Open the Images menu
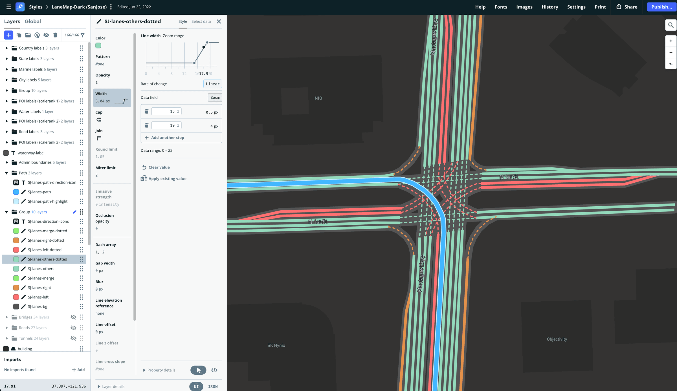The height and width of the screenshot is (391, 677). (524, 7)
